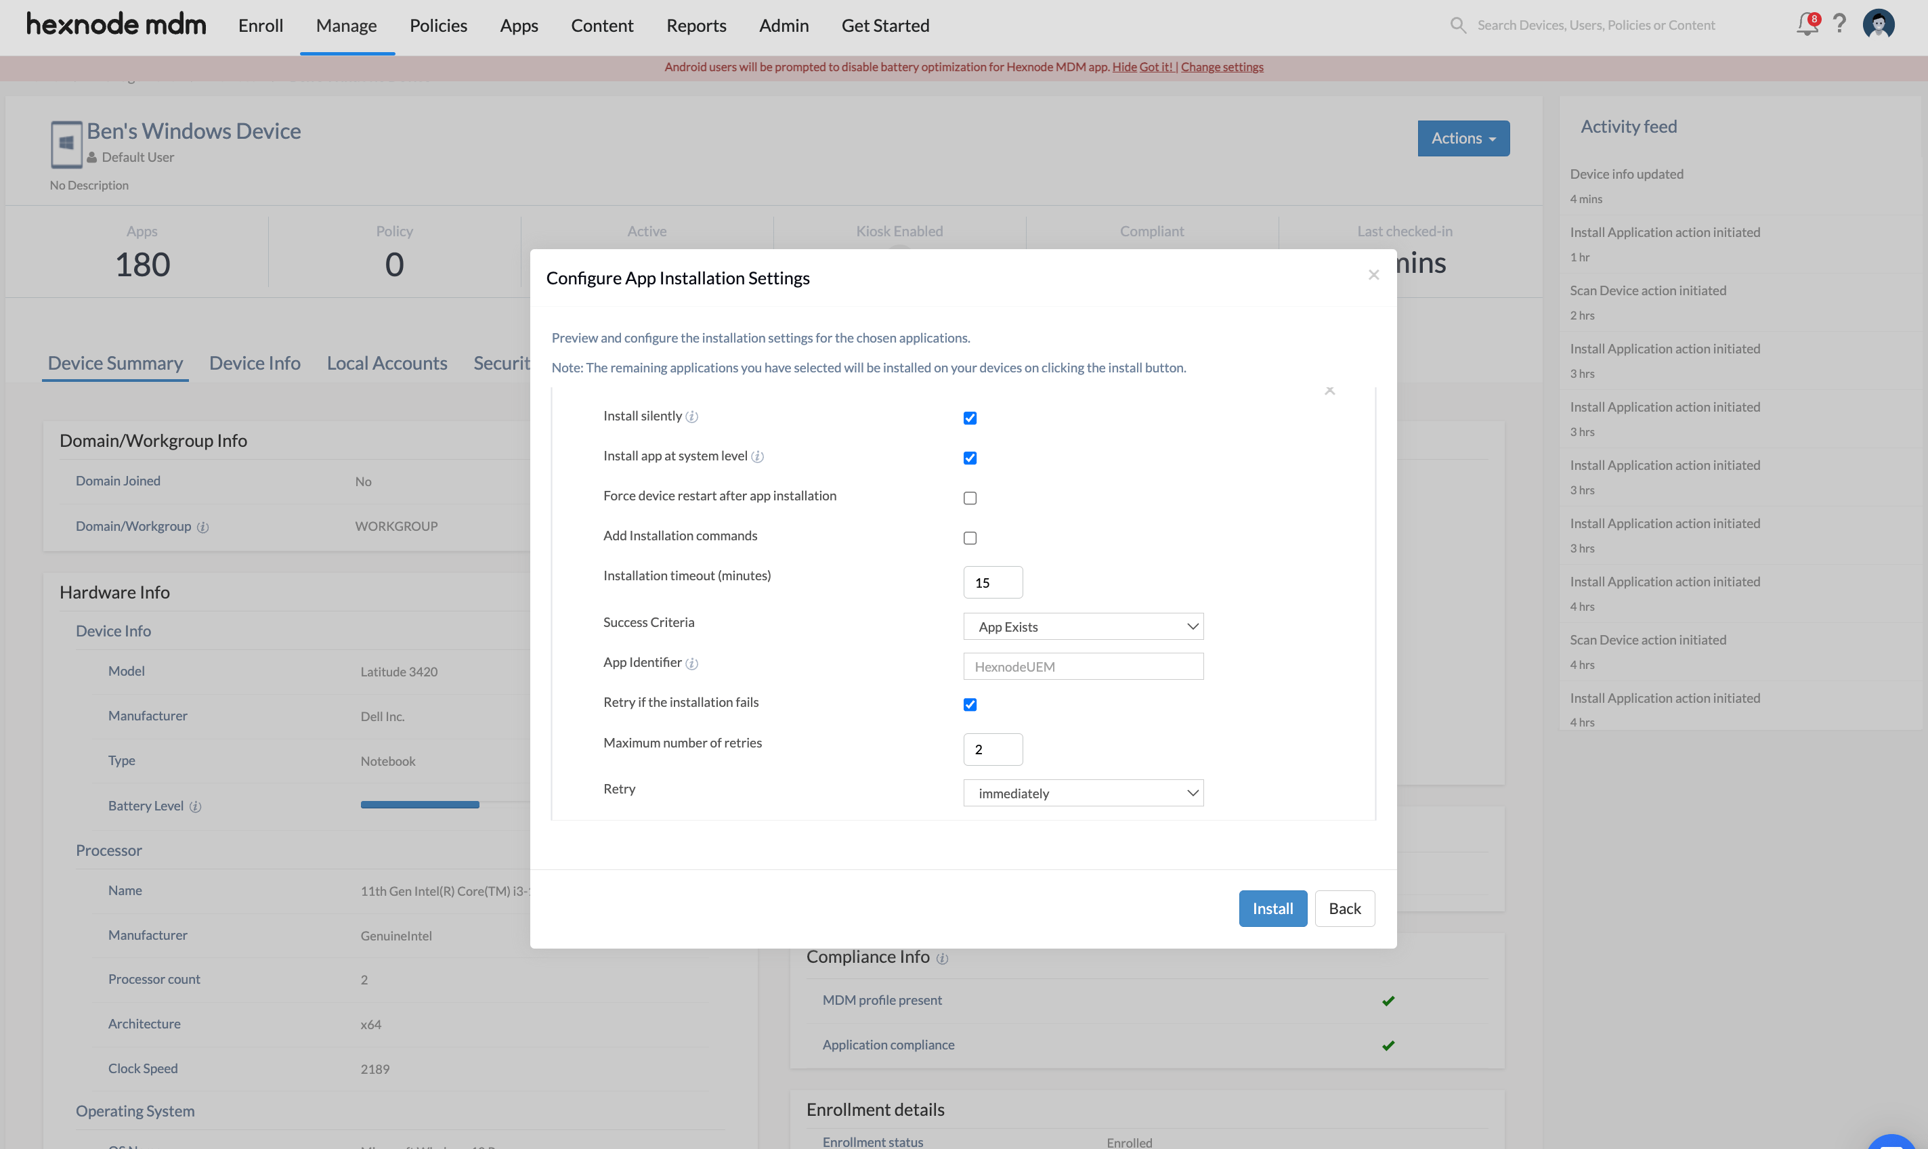Uncheck Install silently checkbox
This screenshot has width=1928, height=1149.
(x=970, y=418)
